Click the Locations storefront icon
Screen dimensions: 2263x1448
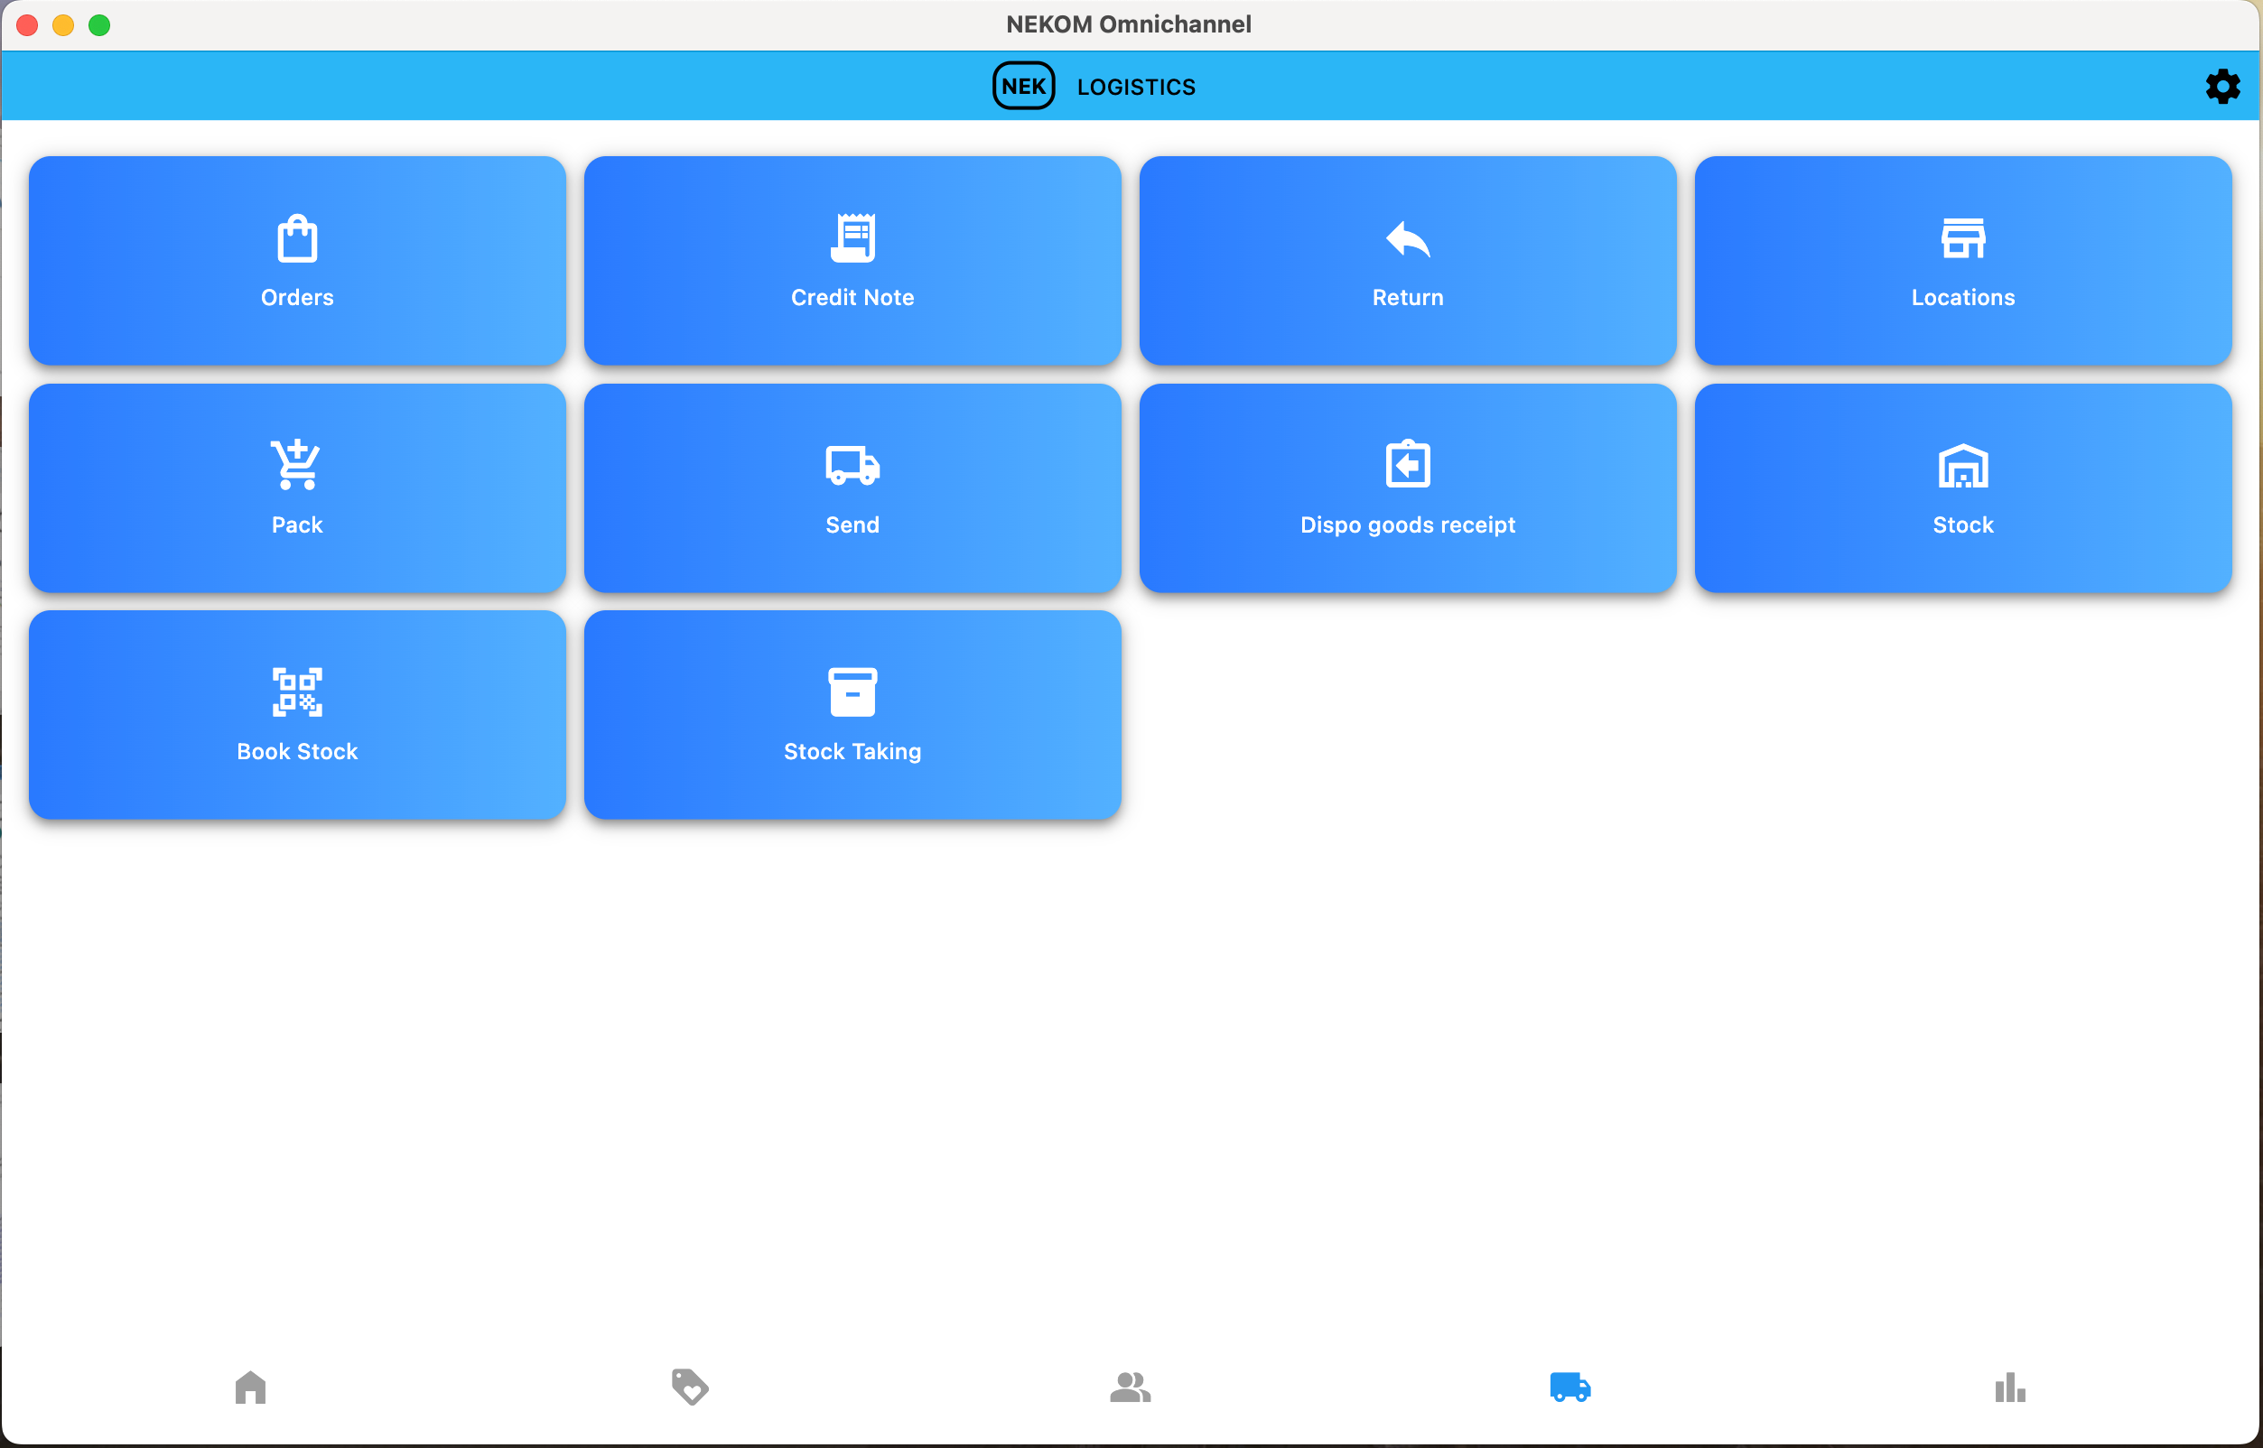(x=1962, y=238)
